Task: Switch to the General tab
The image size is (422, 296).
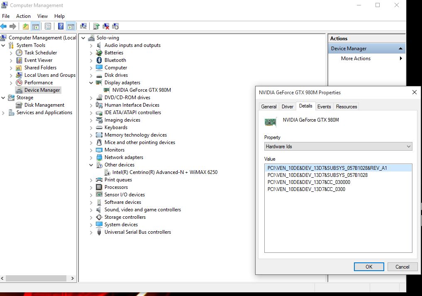Action: pyautogui.click(x=269, y=107)
